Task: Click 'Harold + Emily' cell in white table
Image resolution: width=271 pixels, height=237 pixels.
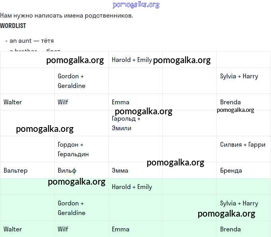Action: click(132, 60)
